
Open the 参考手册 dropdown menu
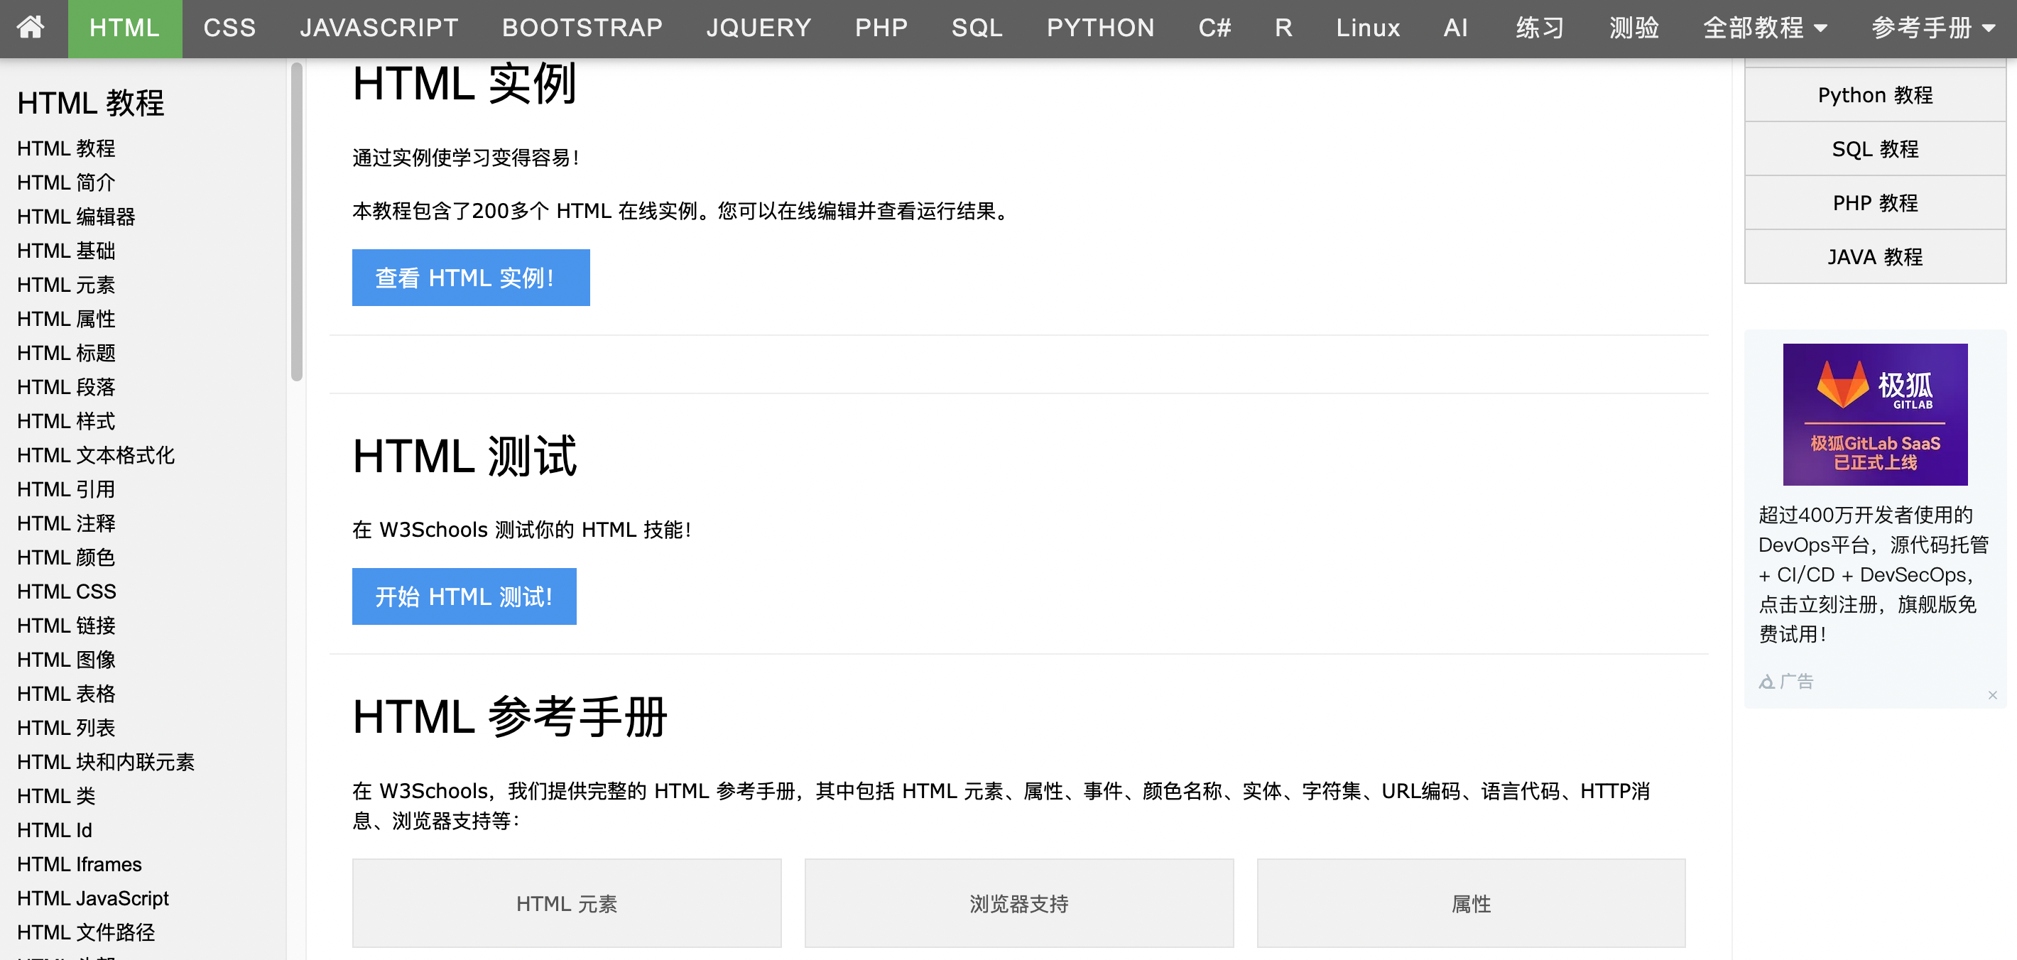(x=1933, y=28)
